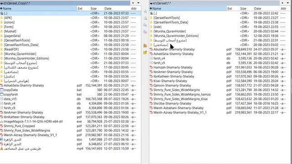Open left panel history dropdown arrow
Image resolution: width=292 pixels, height=164 pixels.
pos(138,3)
